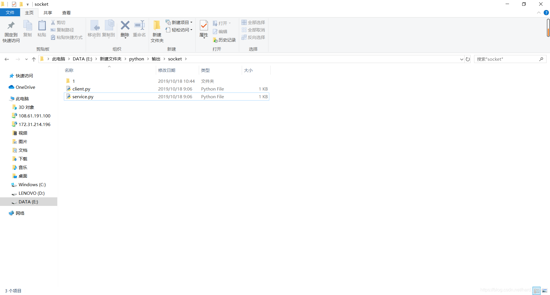Collapse the ribbon with the chevron
The height and width of the screenshot is (295, 550).
pyautogui.click(x=539, y=13)
